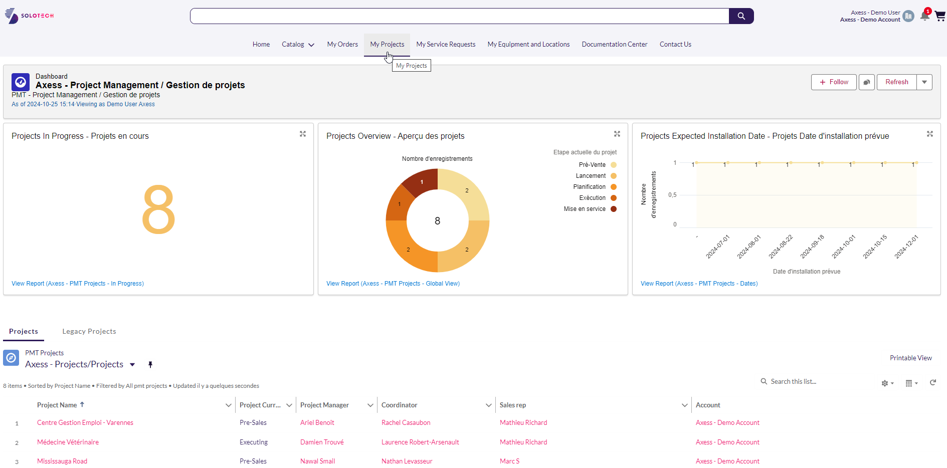Click the list search magnifier icon
947x468 pixels.
point(764,381)
